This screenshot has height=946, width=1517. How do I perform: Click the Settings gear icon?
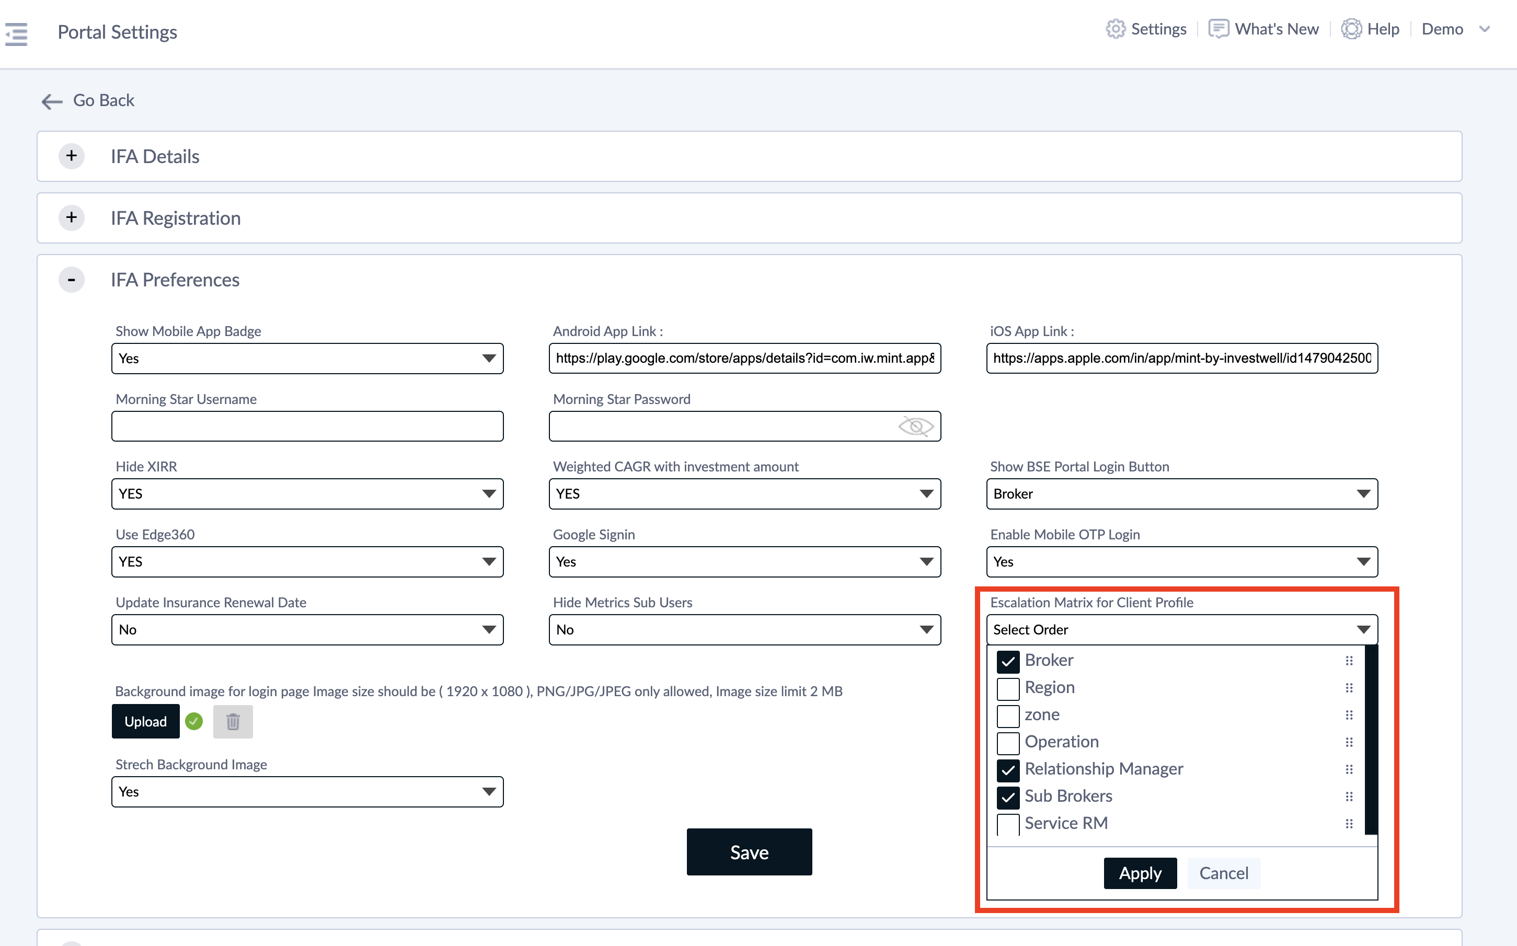(1115, 29)
